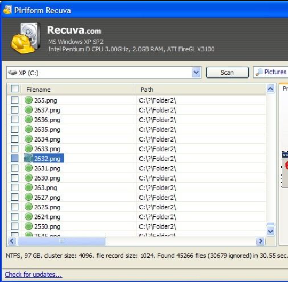Click the vertical scrollbar up arrow
288x282 pixels.
point(270,89)
